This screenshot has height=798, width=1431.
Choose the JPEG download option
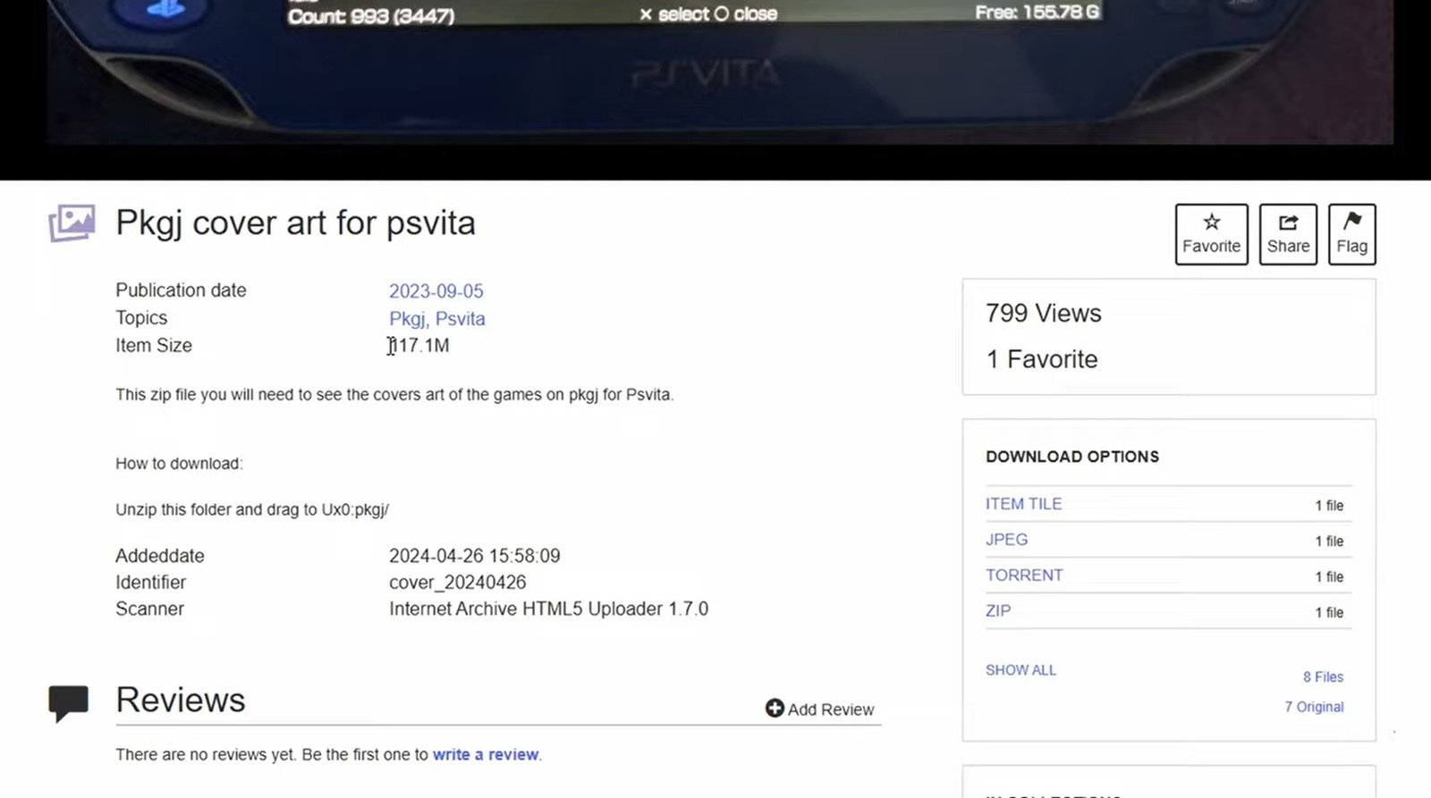(1006, 540)
